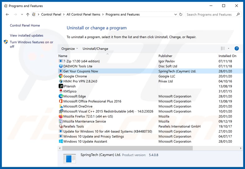Click the scroll left arrow
Screen dimensions: 245x169
60,148
